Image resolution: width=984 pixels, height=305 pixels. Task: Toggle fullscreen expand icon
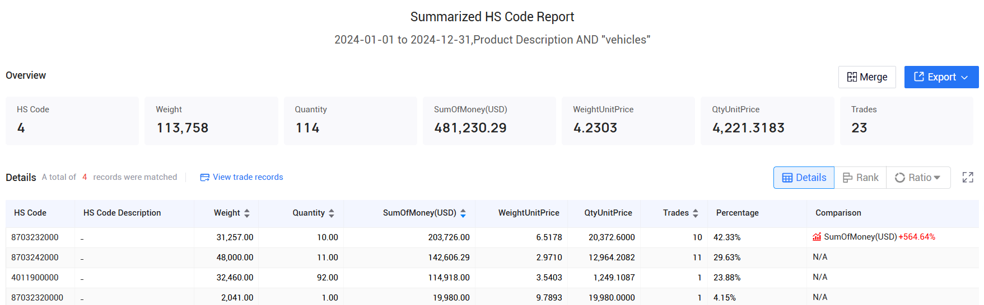[x=968, y=178]
